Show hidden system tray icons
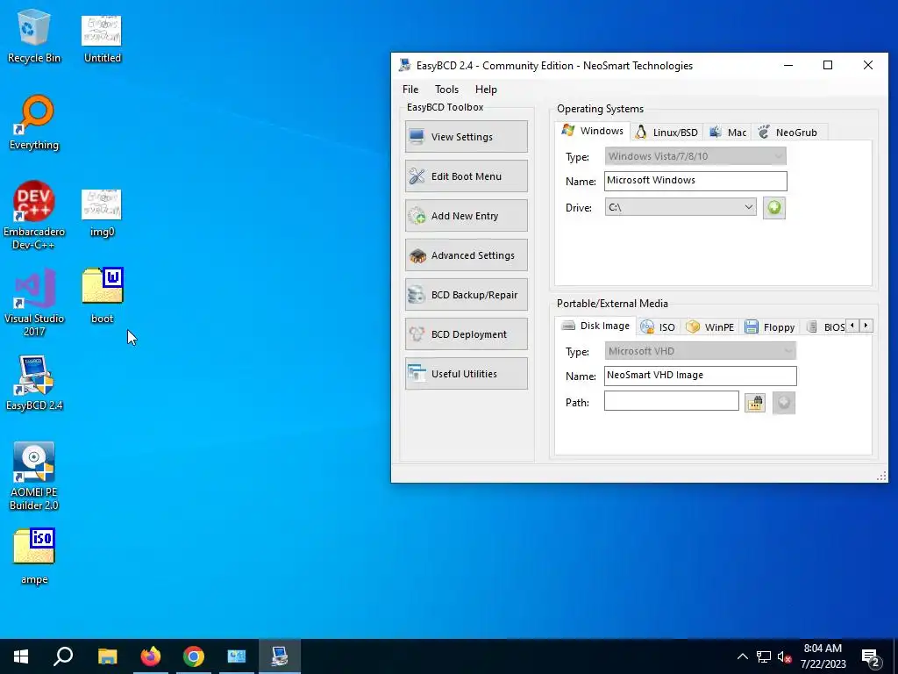 (x=742, y=656)
